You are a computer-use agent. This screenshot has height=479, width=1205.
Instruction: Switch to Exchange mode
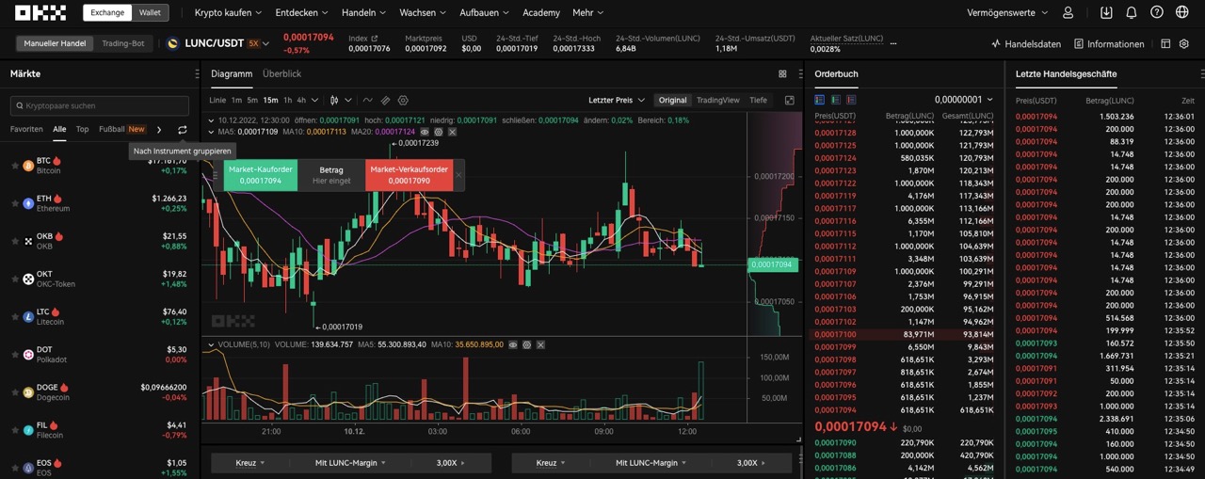[107, 12]
